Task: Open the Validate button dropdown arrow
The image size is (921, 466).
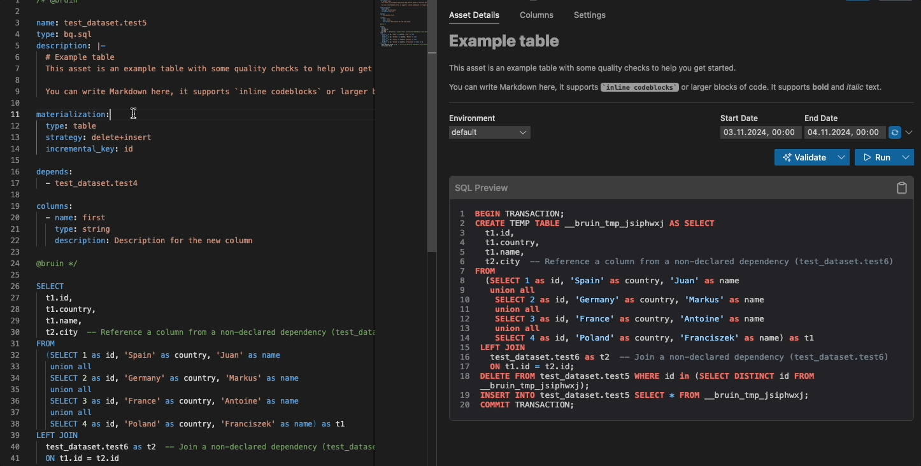Action: tap(841, 157)
